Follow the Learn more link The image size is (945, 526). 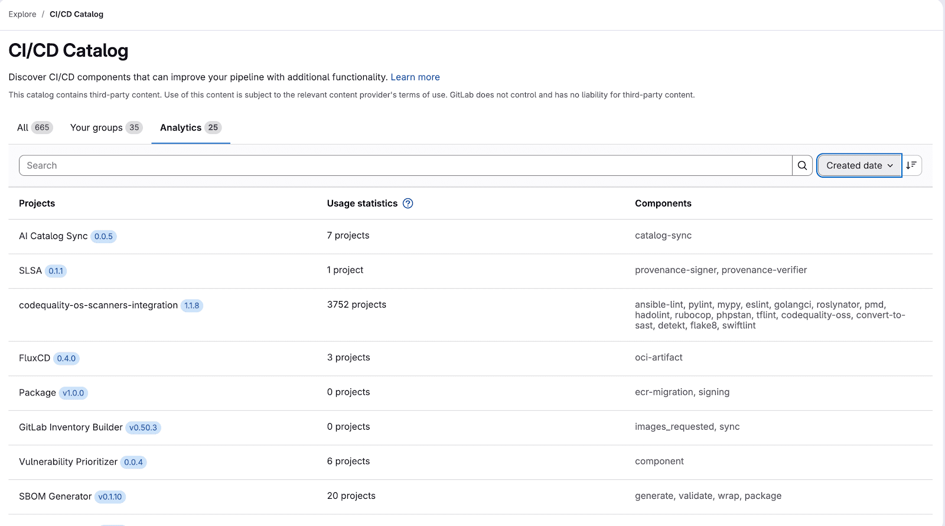415,77
